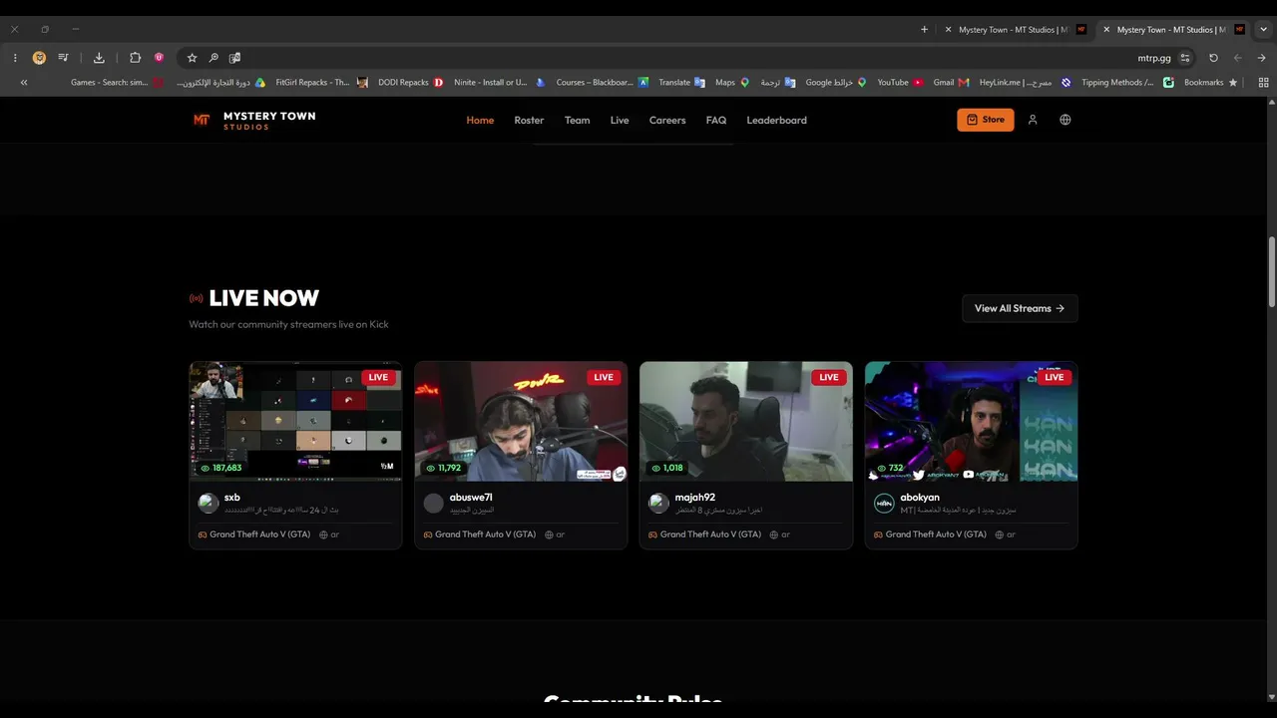
Task: Open the Gmail bookmark
Action: [951, 83]
